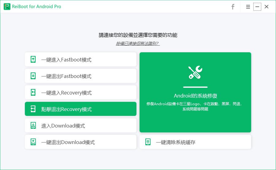Select 一鍵退出Fastboot模式 option

80,76
